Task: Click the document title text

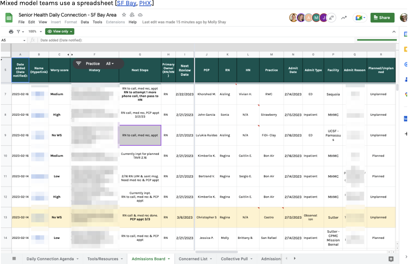Action: [67, 15]
